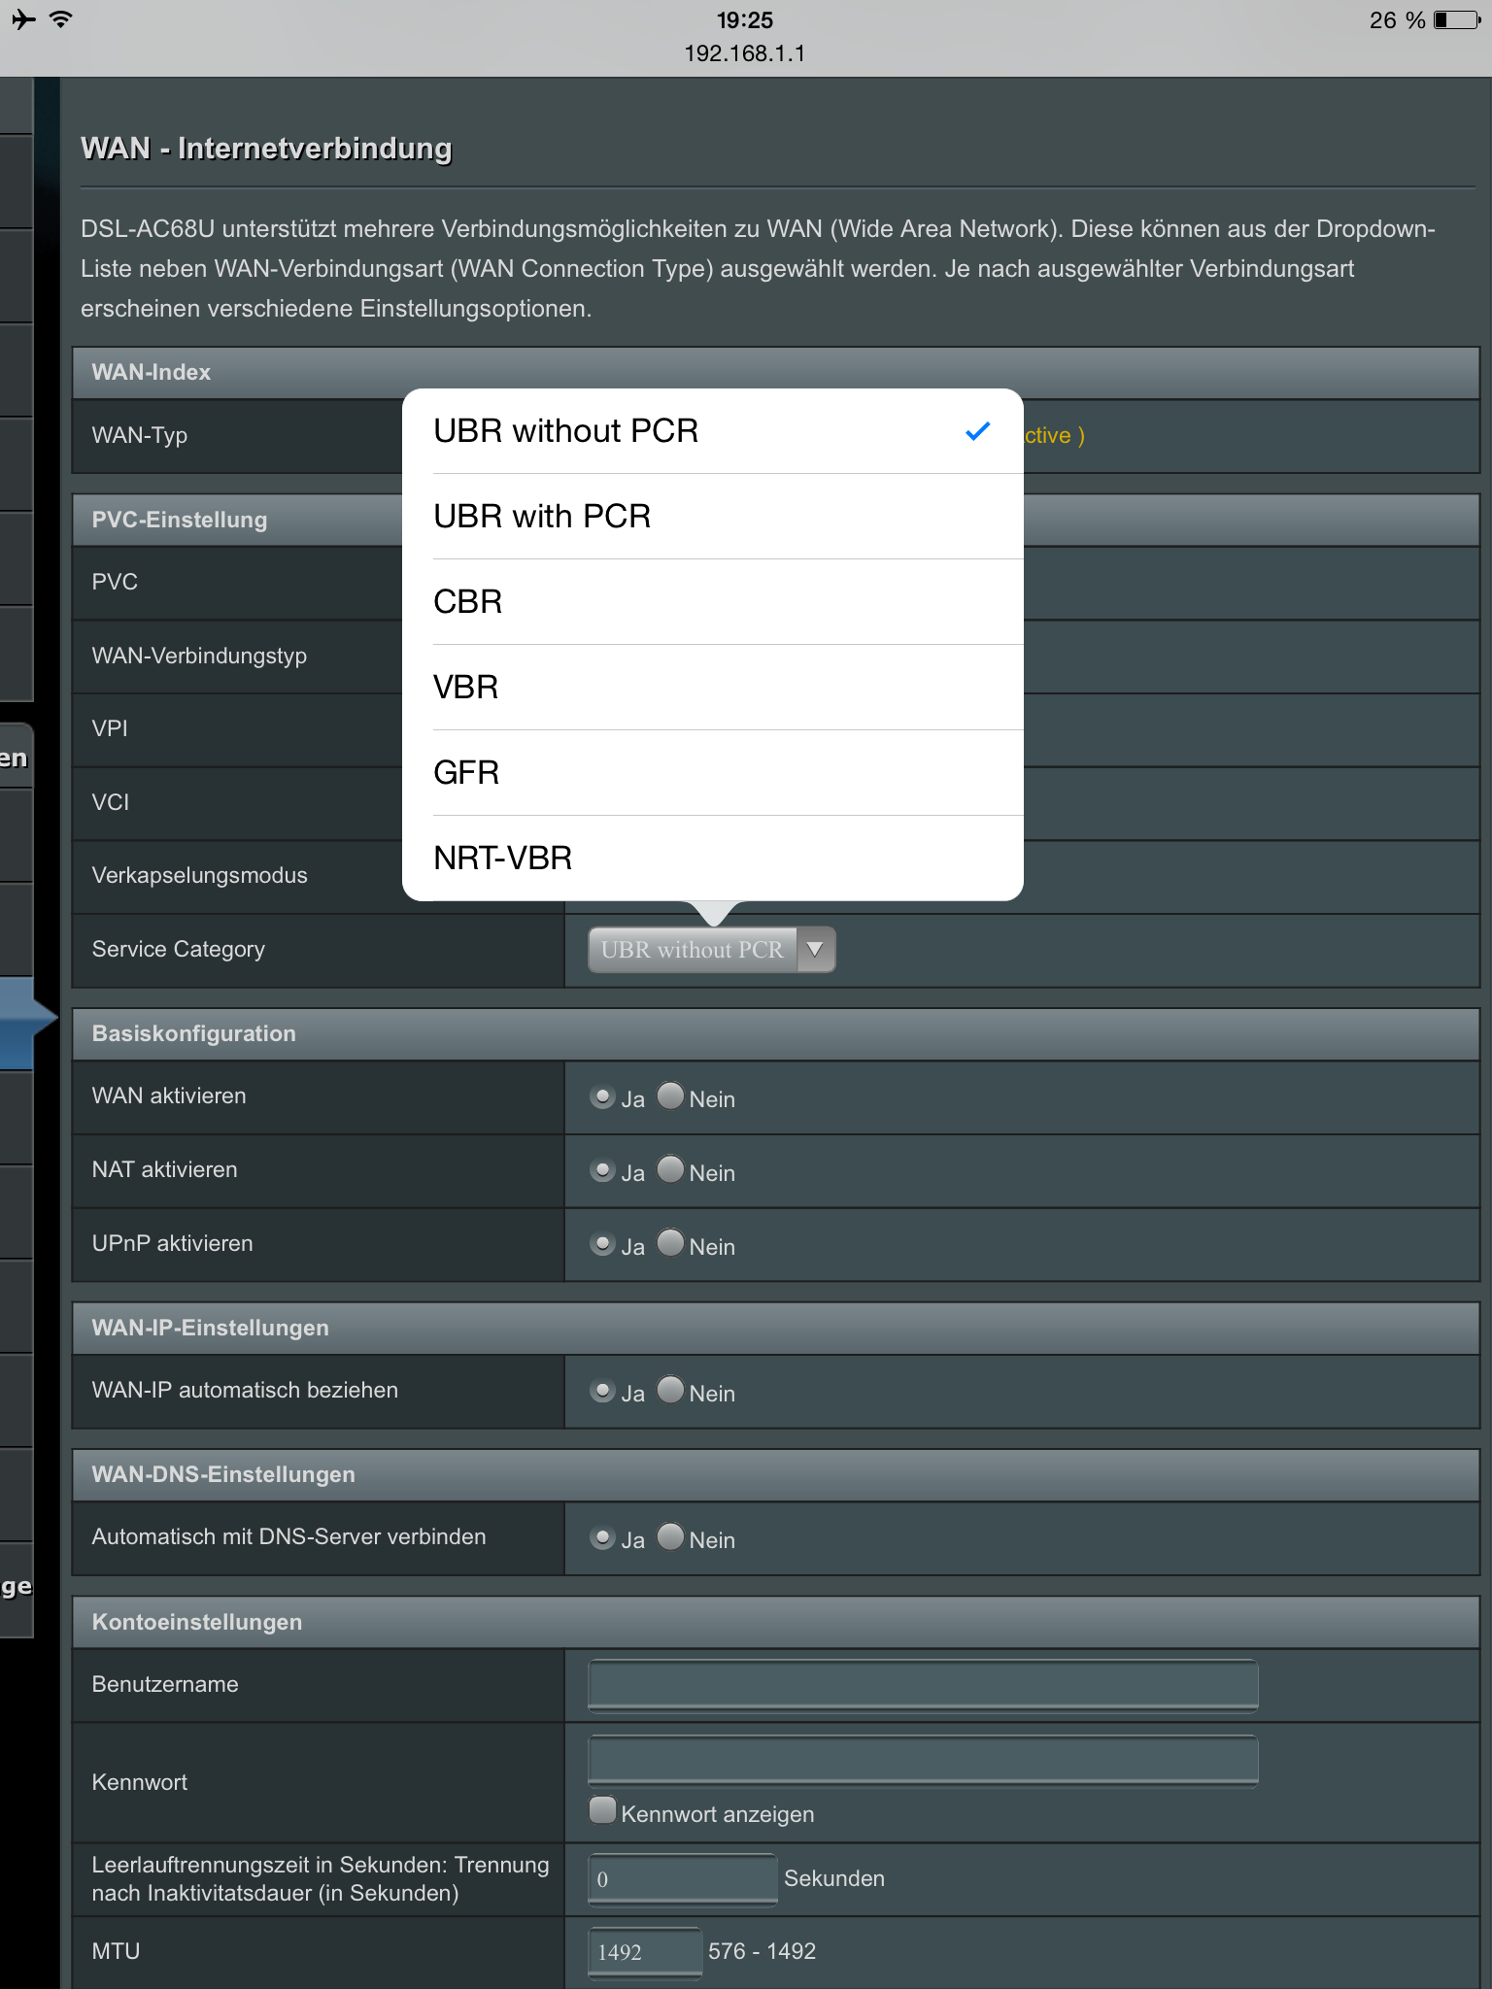Screen dimensions: 1492x1989
Task: Disable automatic DNS server connection Nein
Action: coord(670,1537)
